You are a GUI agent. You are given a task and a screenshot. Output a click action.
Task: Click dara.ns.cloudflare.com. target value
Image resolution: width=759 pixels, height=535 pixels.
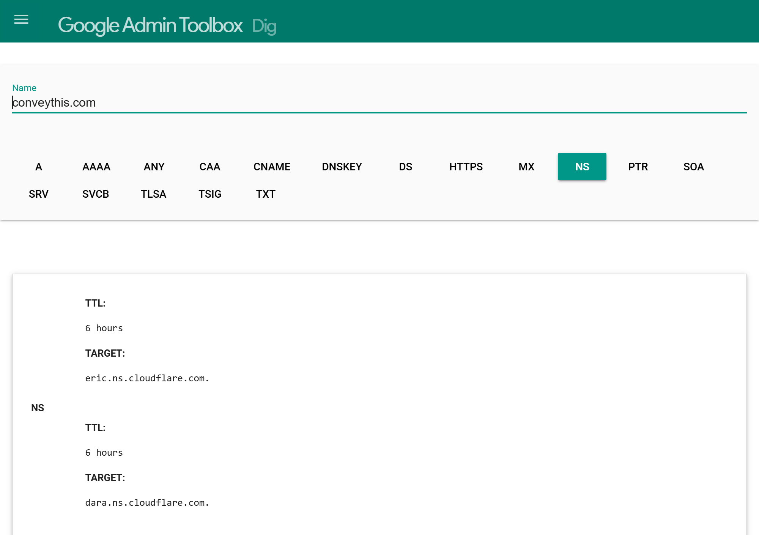point(147,503)
